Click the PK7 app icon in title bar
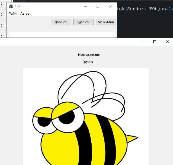Viewport: 173px width, 165px height. (x=11, y=6)
